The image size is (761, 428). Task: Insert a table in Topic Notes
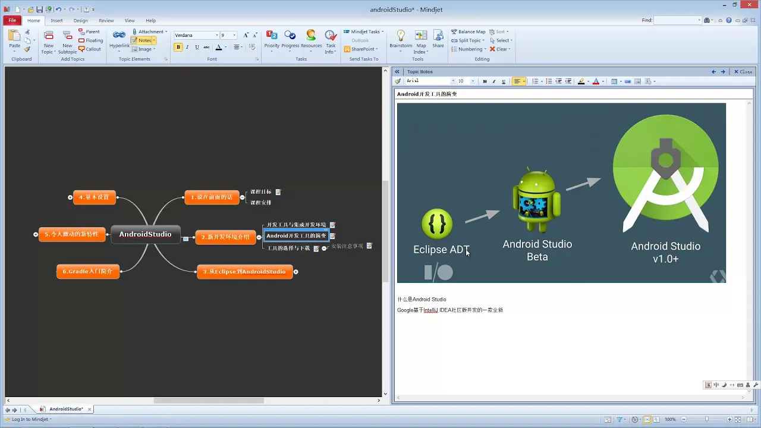click(614, 81)
